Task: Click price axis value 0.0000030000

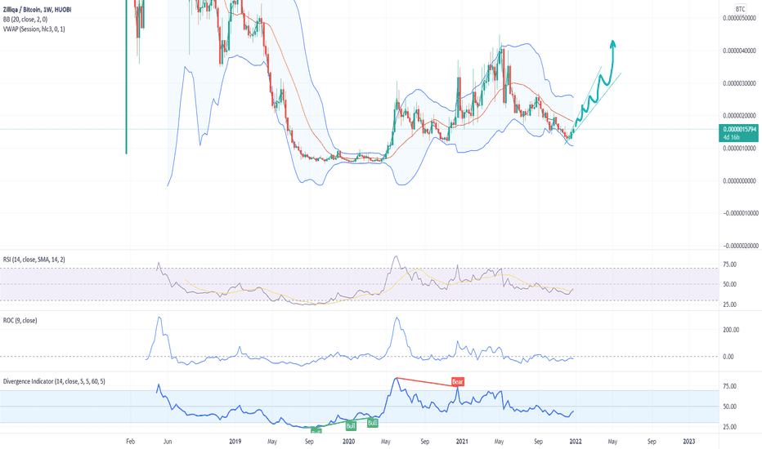Action: coord(740,83)
